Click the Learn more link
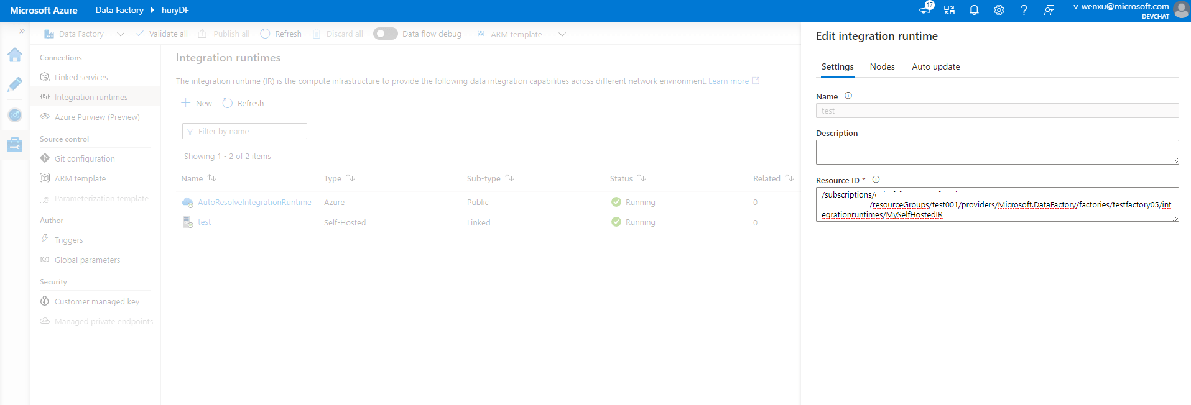Screen dimensions: 1191x405 click(728, 81)
